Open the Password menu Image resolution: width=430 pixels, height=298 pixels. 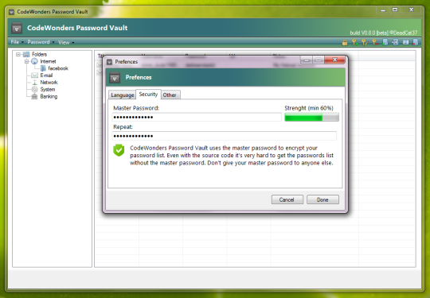click(41, 42)
